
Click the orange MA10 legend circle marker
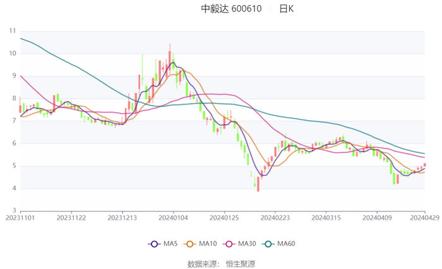tap(189, 244)
